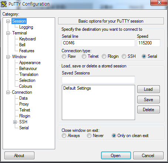
Task: Open Serial options under Connection
Action: click(24, 128)
